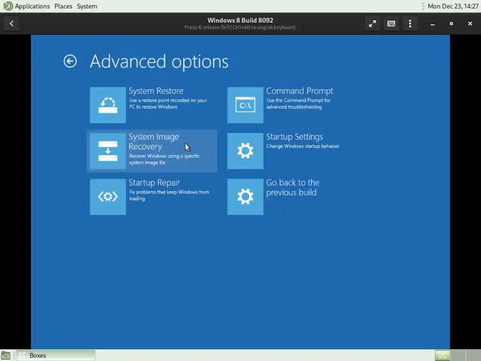The width and height of the screenshot is (481, 361).
Task: Click 'Use a restore point recorded' description
Action: pos(168,103)
